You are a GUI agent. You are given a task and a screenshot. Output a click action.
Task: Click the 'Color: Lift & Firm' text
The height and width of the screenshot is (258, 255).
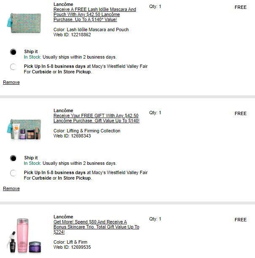70,242
